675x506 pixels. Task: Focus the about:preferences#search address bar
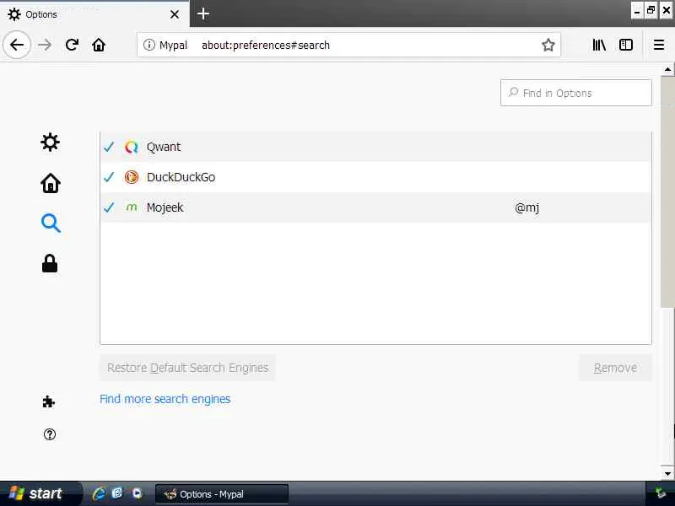(x=348, y=45)
